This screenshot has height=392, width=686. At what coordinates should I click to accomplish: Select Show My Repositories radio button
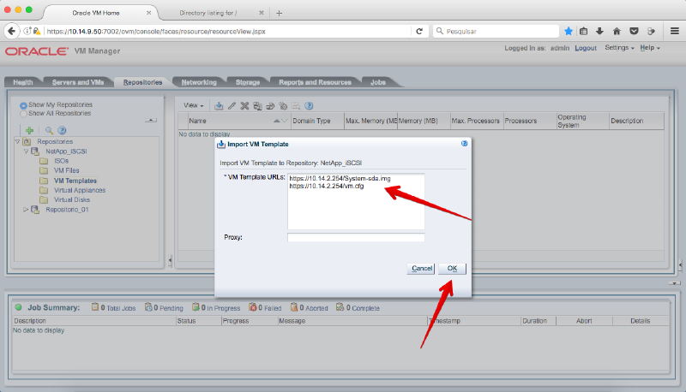point(23,105)
